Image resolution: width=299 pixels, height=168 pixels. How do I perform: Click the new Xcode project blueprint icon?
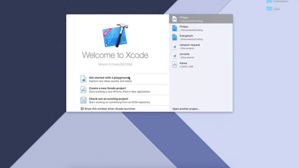pyautogui.click(x=83, y=90)
